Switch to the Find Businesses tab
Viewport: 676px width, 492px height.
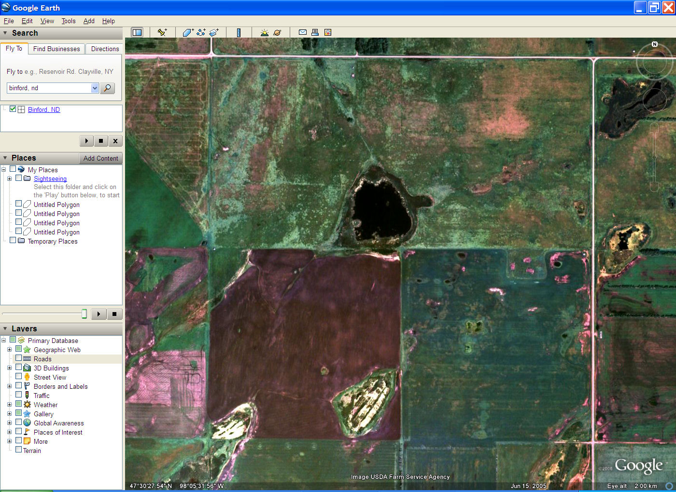tap(56, 49)
